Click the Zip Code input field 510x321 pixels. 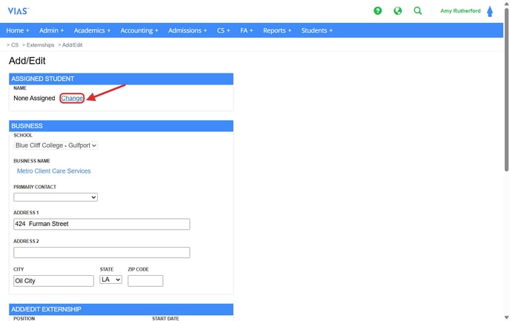(145, 281)
